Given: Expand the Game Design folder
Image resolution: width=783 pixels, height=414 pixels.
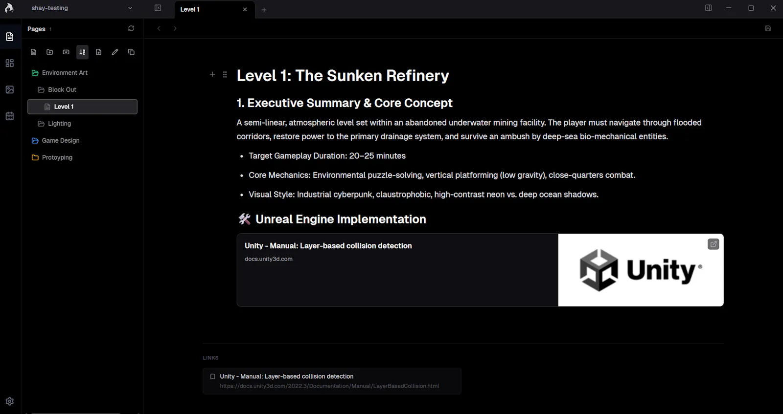Looking at the screenshot, I should [x=82, y=141].
